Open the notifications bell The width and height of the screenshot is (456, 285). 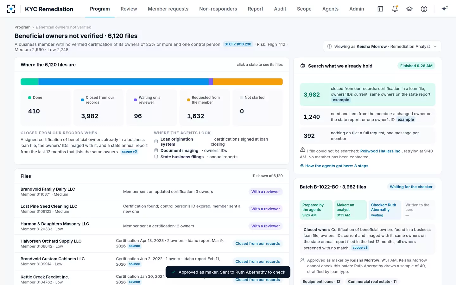coord(395,9)
